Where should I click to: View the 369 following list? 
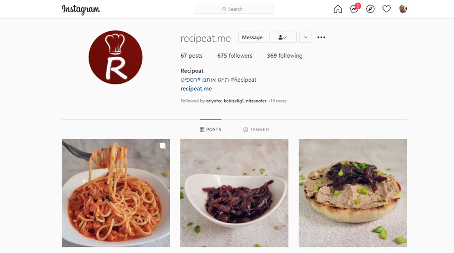[285, 56]
